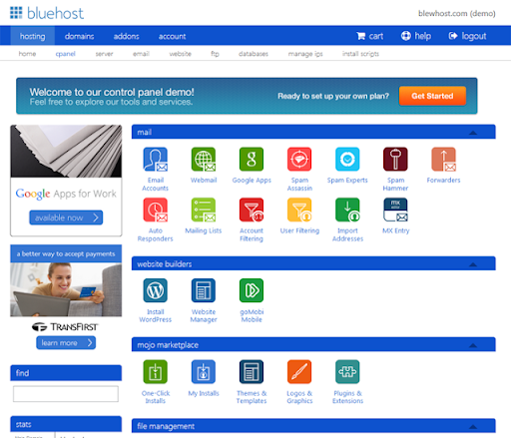The width and height of the screenshot is (511, 438).
Task: Open Account Filtering
Action: point(252,210)
